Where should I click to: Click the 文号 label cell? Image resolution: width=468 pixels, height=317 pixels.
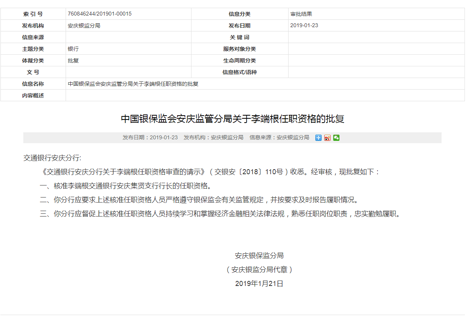(x=33, y=72)
